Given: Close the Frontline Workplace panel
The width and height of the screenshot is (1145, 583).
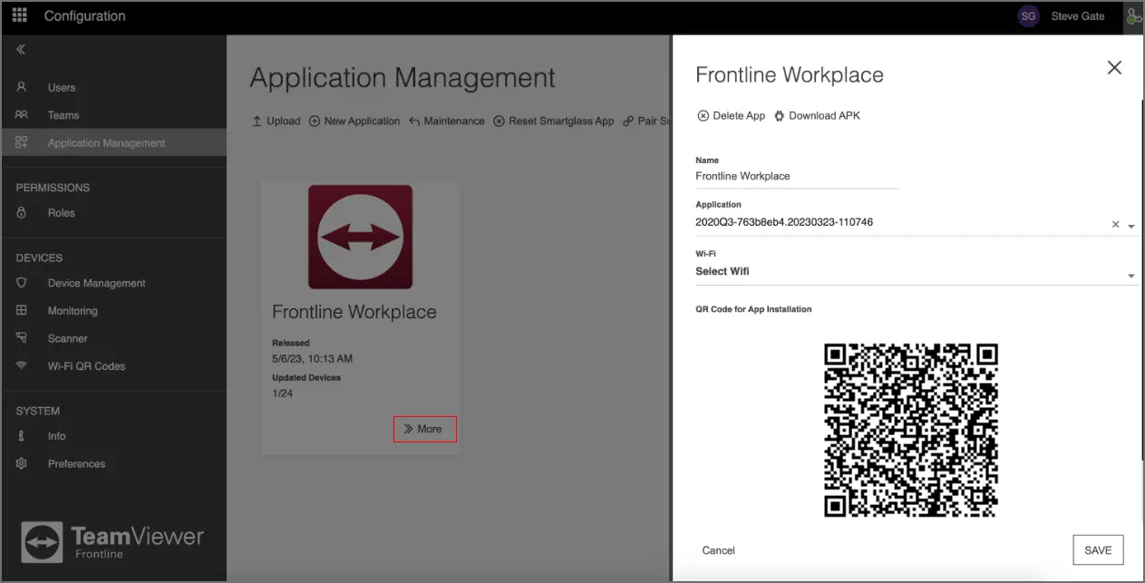Looking at the screenshot, I should [x=1114, y=67].
